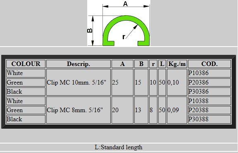The width and height of the screenshot is (238, 153).
Task: Click the Clip MC 8mm. 5/16" description
Action: 75,110
